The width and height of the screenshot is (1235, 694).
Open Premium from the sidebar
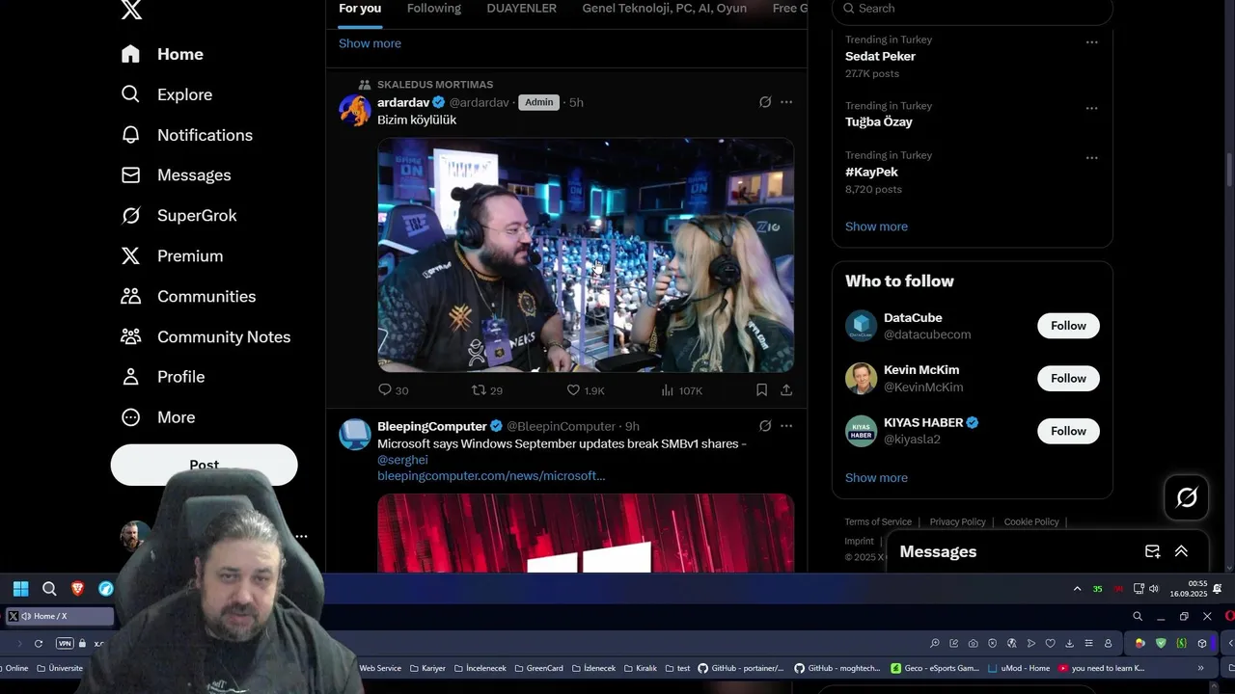point(172,255)
